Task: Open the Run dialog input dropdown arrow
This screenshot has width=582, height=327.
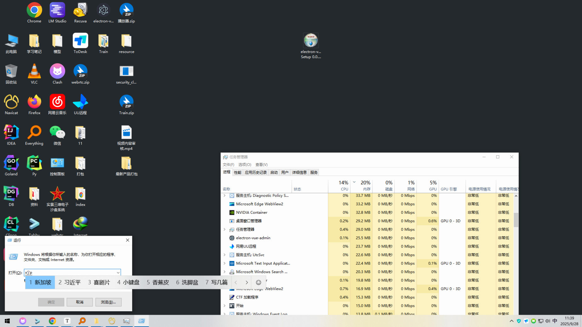Action: tap(118, 273)
